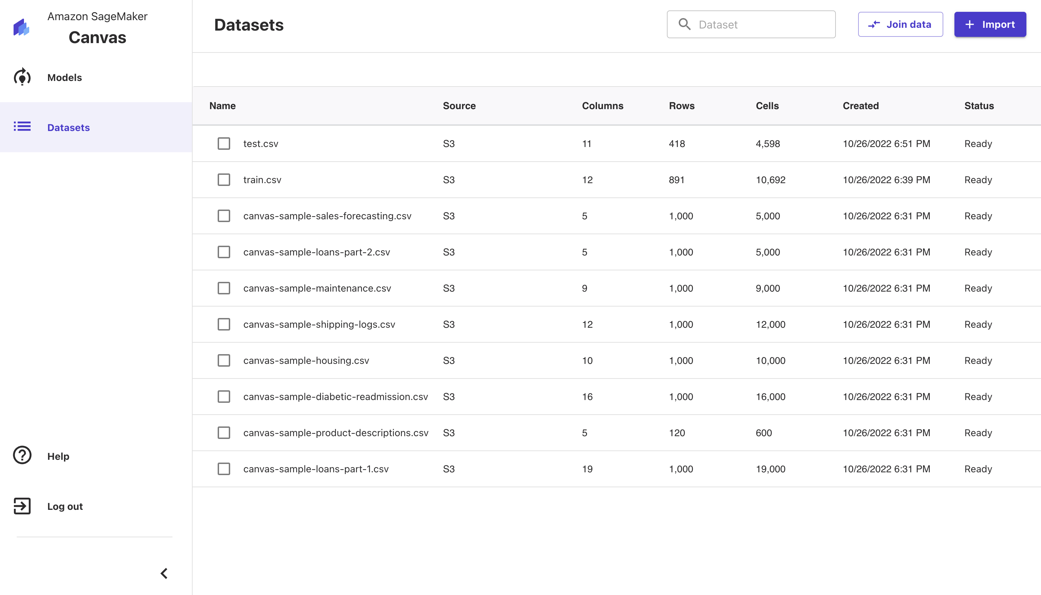The height and width of the screenshot is (595, 1041).
Task: Open canvas-sample-maintenance.csv name
Action: click(317, 288)
